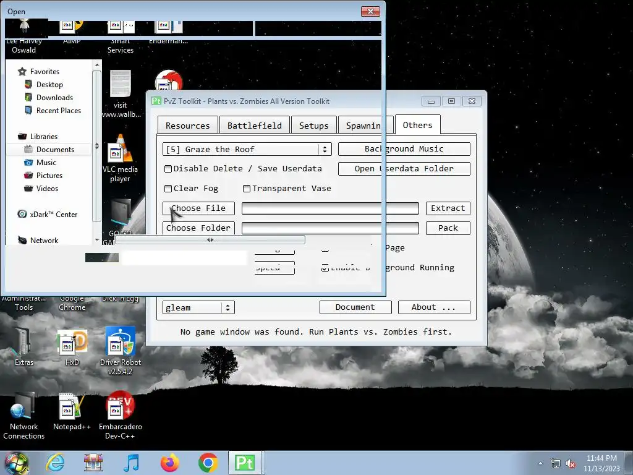
Task: Select Music library
Action: click(x=46, y=163)
